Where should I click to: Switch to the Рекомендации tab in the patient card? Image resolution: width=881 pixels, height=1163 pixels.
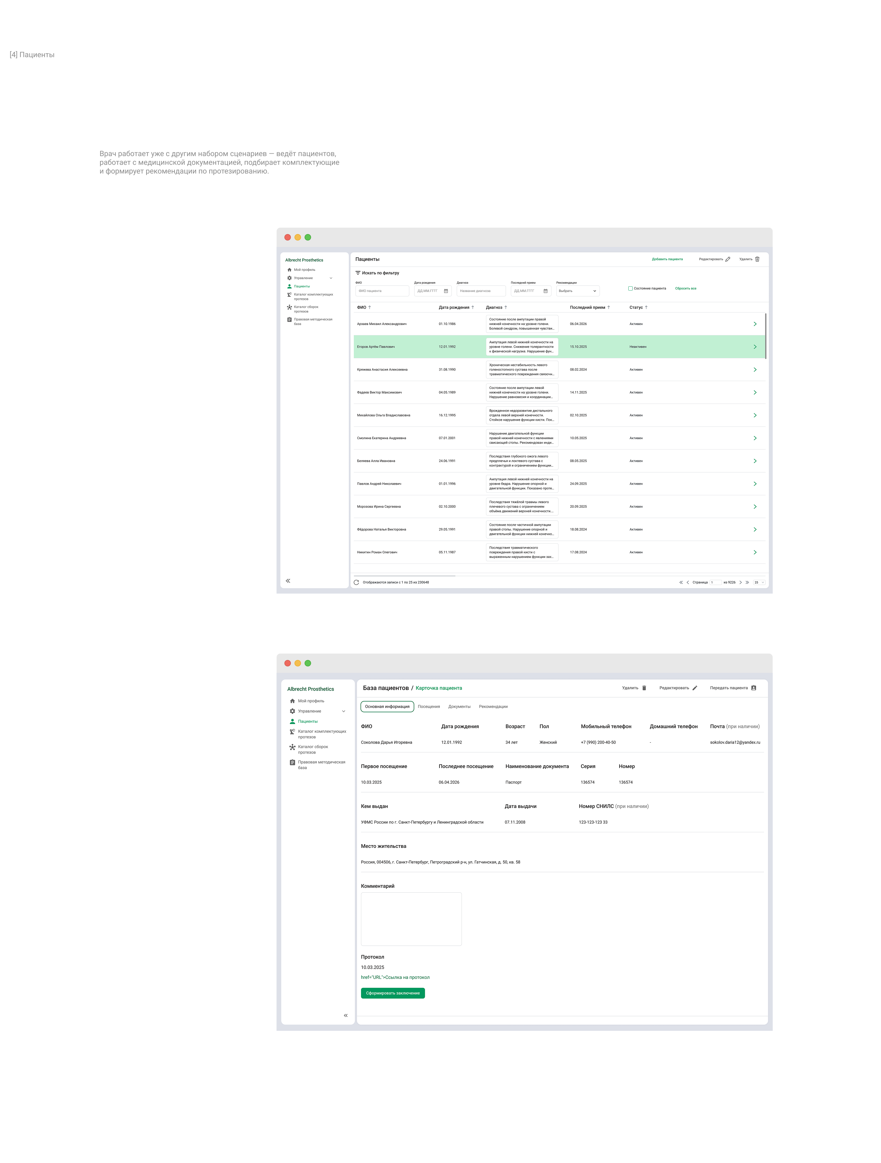tap(493, 706)
